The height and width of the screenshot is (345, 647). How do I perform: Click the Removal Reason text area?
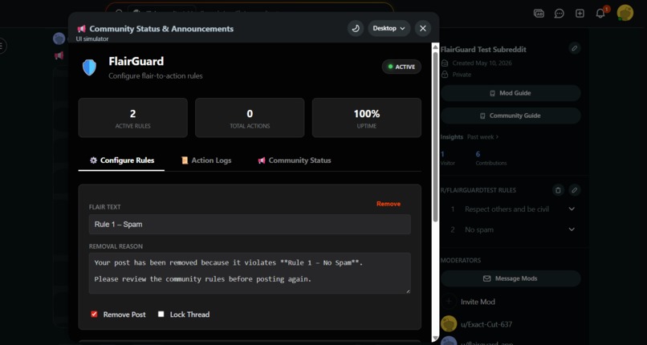click(x=250, y=273)
